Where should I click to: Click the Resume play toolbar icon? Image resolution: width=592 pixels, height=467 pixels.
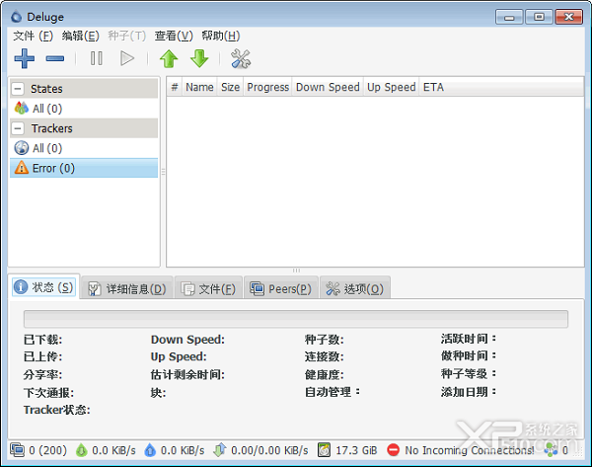pyautogui.click(x=127, y=58)
